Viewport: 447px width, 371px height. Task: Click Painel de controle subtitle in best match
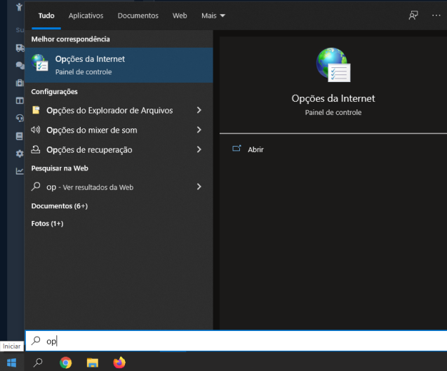coord(84,72)
